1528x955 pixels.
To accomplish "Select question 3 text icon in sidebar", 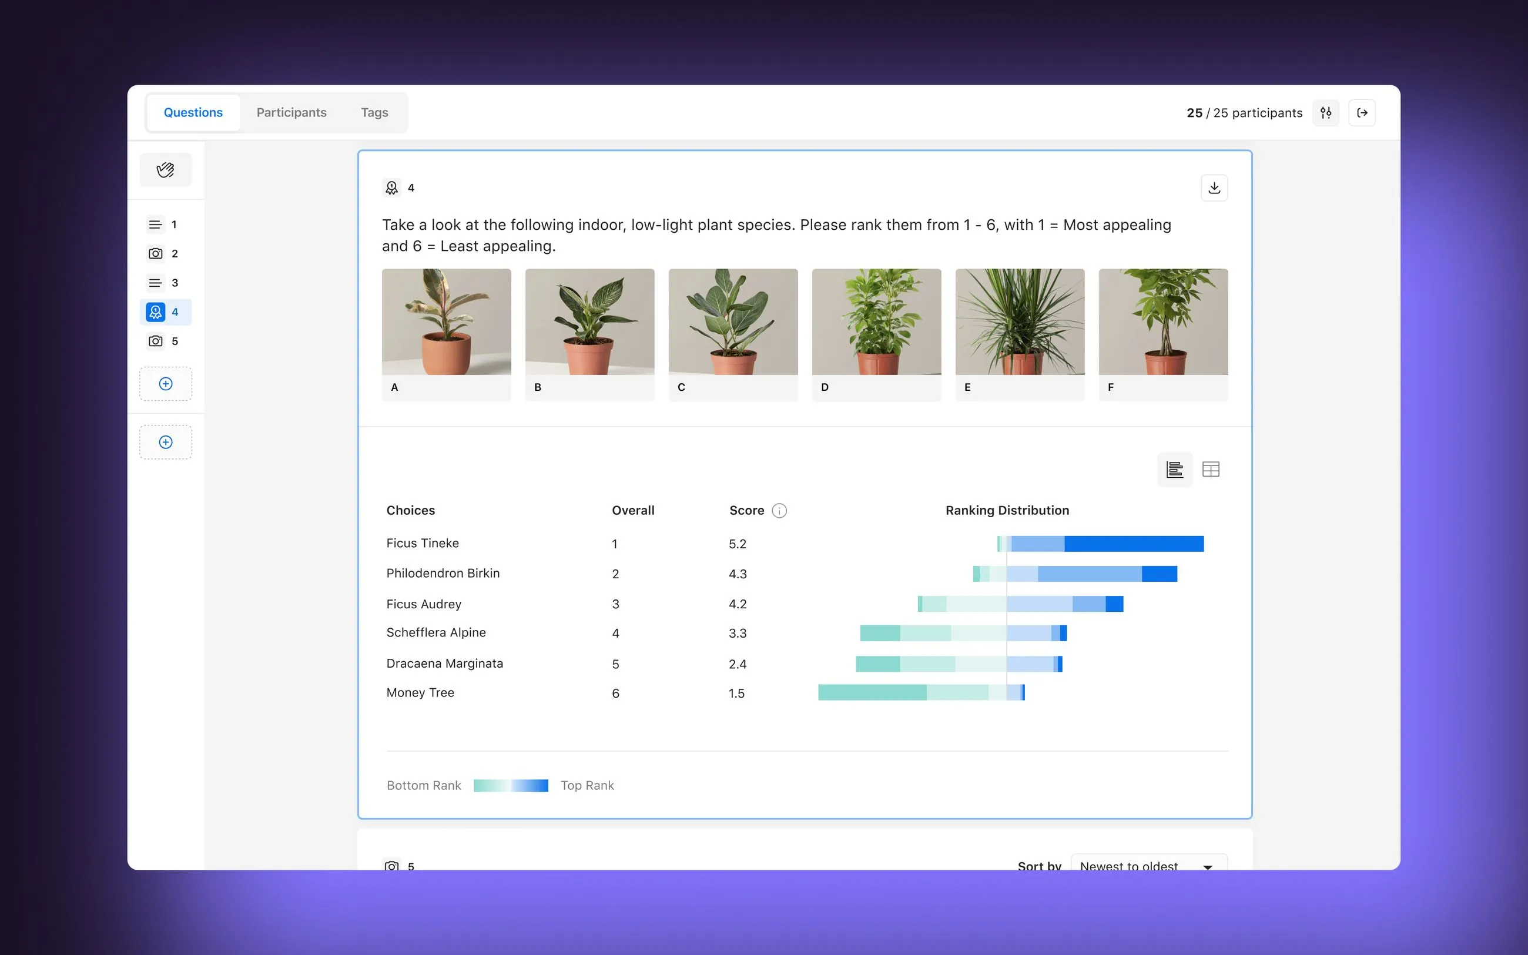I will (x=155, y=282).
